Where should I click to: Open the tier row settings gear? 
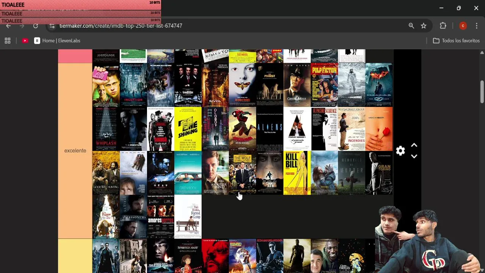tap(401, 151)
